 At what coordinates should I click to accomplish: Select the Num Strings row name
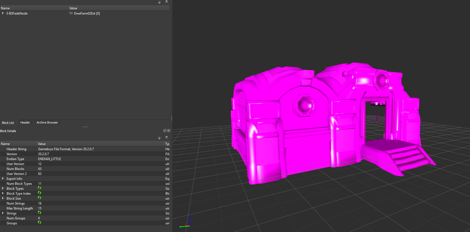pos(16,203)
